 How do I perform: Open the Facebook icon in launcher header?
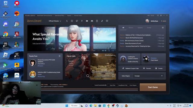click(x=82, y=21)
